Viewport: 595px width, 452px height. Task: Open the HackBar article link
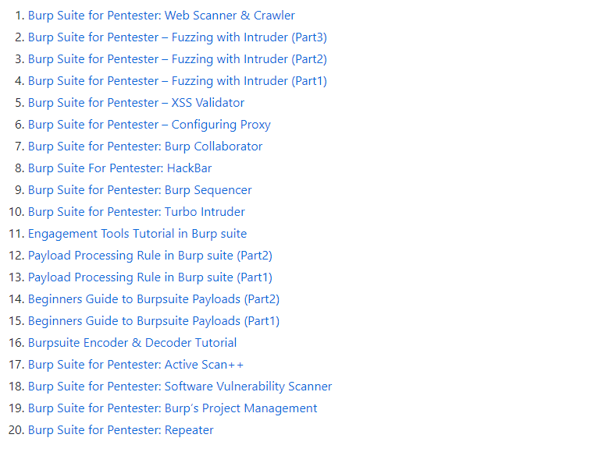coord(120,168)
